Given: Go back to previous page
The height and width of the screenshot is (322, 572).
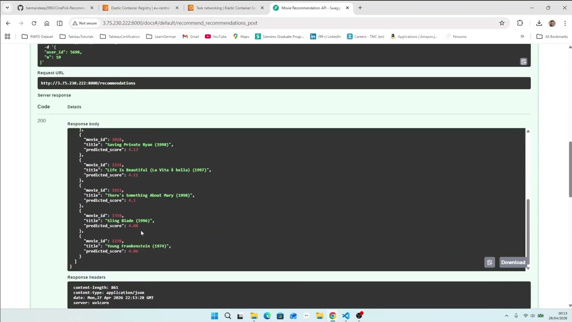Looking at the screenshot, I should tap(8, 23).
